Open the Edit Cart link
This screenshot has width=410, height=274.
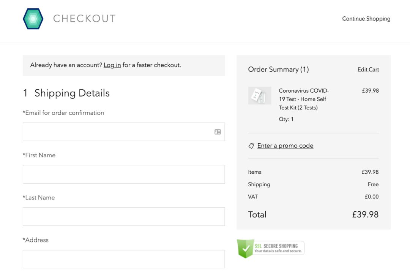click(368, 70)
